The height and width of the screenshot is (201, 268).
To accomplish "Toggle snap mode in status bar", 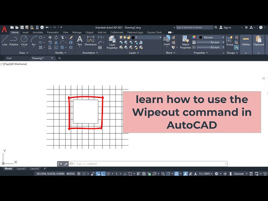I will point(84,174).
